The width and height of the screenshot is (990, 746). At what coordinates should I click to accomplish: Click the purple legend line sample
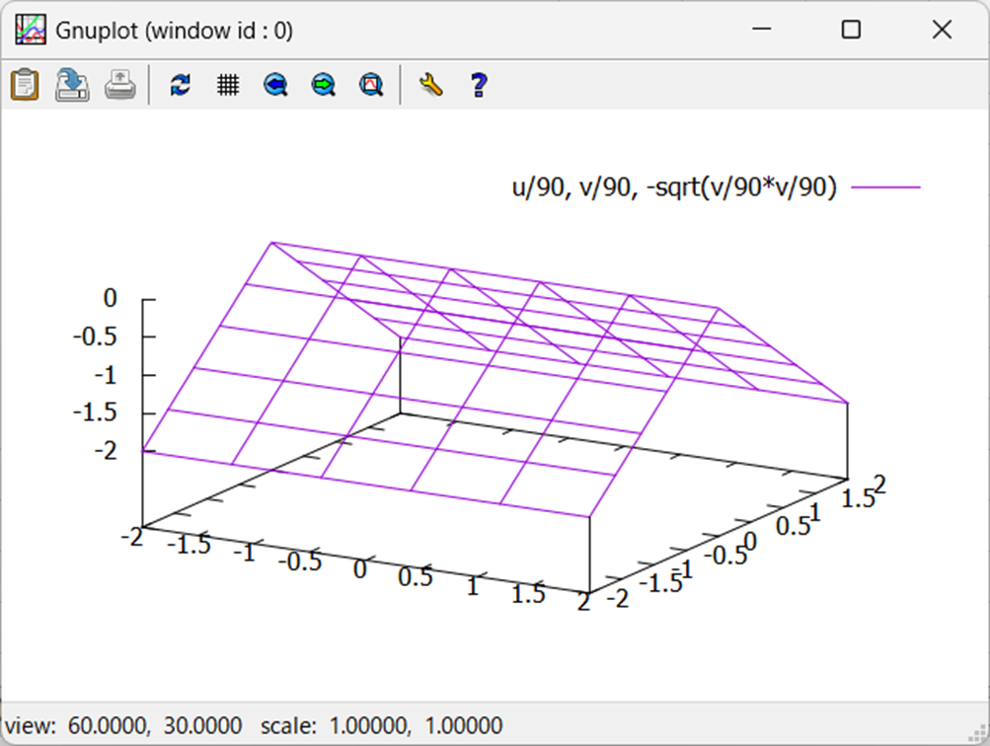pos(885,187)
